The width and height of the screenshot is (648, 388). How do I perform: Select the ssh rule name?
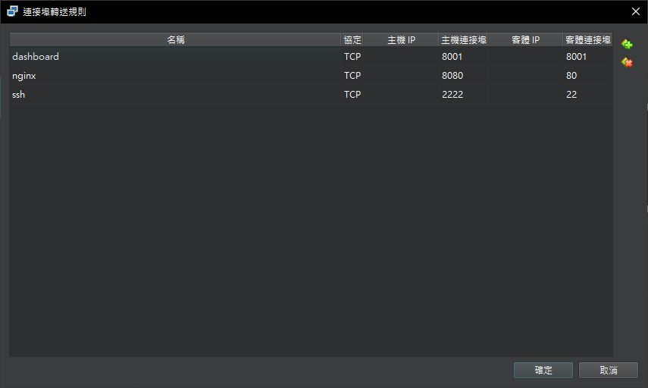point(19,95)
